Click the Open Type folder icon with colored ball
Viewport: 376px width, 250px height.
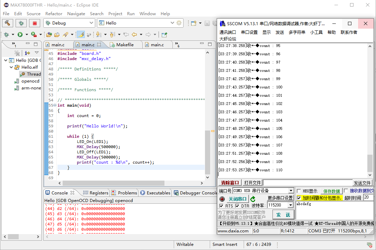click(x=49, y=35)
